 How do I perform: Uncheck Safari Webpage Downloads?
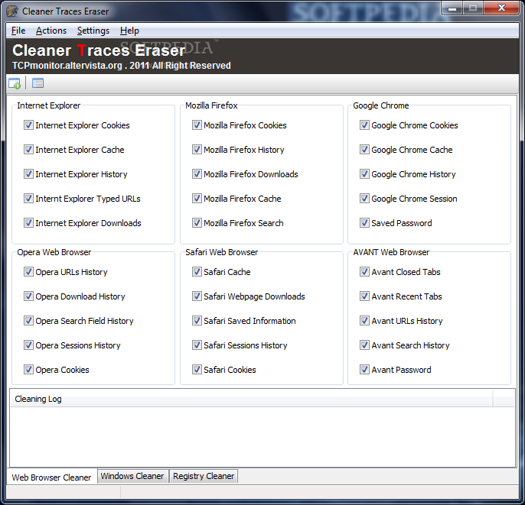(x=197, y=296)
